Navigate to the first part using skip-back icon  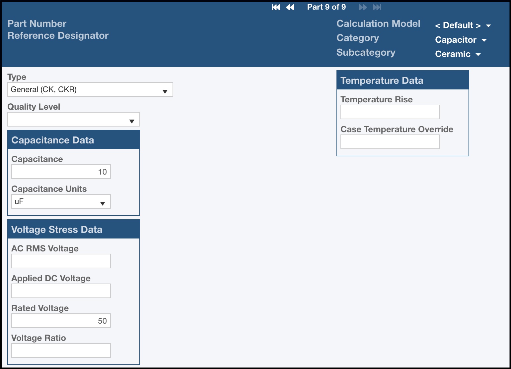(x=276, y=7)
